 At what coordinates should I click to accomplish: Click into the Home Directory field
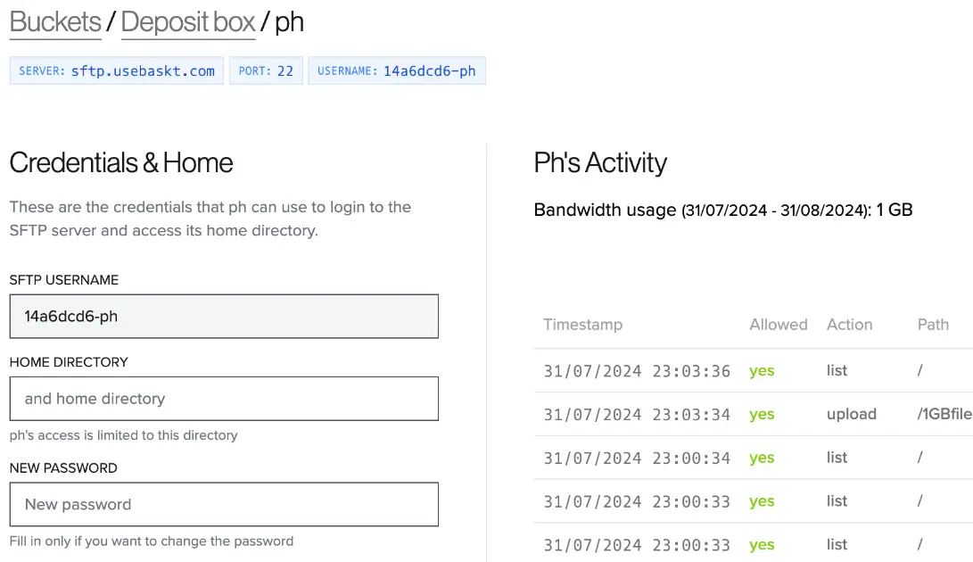pos(224,399)
